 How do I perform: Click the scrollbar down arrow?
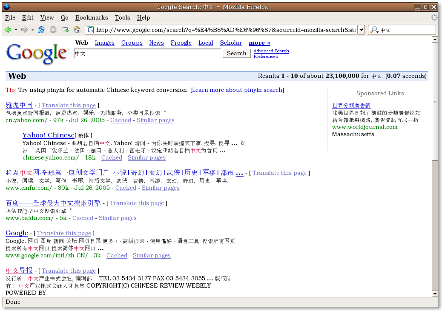tap(435, 294)
